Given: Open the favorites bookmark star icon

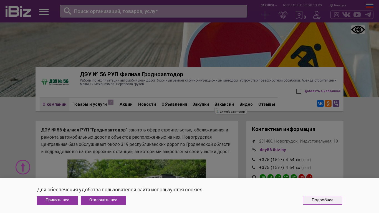Looking at the screenshot, I should pos(299,15).
